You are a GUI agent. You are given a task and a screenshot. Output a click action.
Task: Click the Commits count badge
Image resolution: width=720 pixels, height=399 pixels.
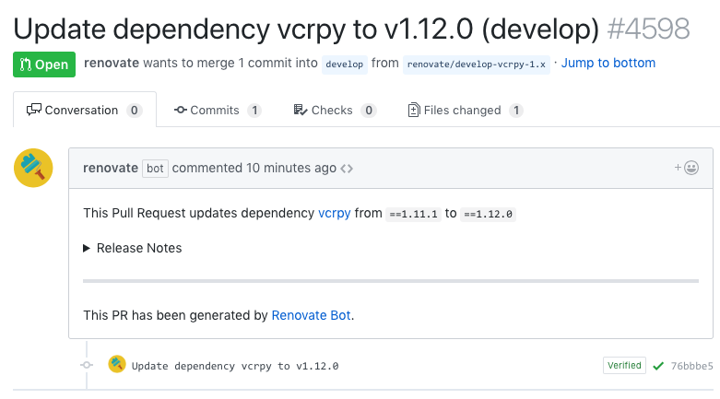pos(254,111)
